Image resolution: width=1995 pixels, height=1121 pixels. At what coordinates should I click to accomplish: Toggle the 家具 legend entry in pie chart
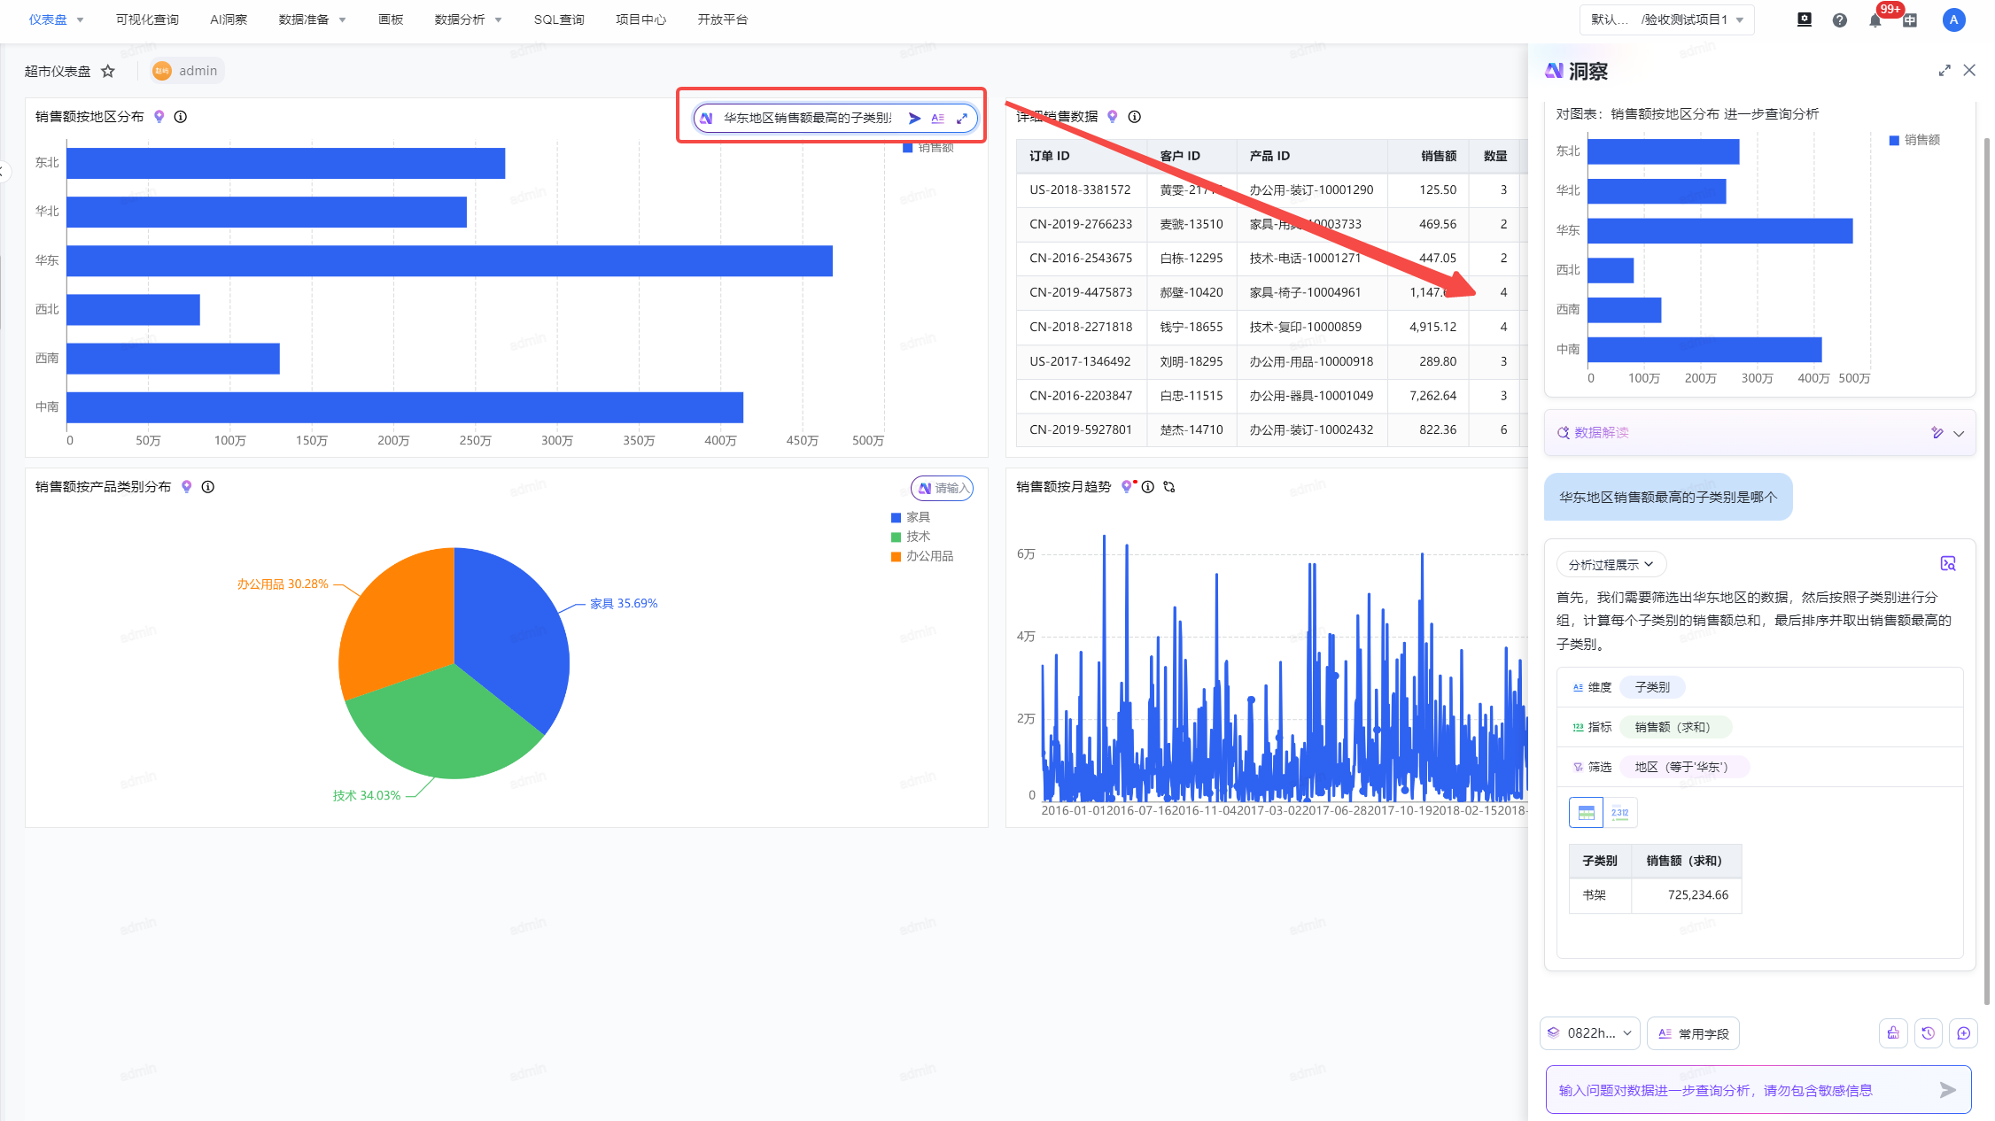click(910, 517)
